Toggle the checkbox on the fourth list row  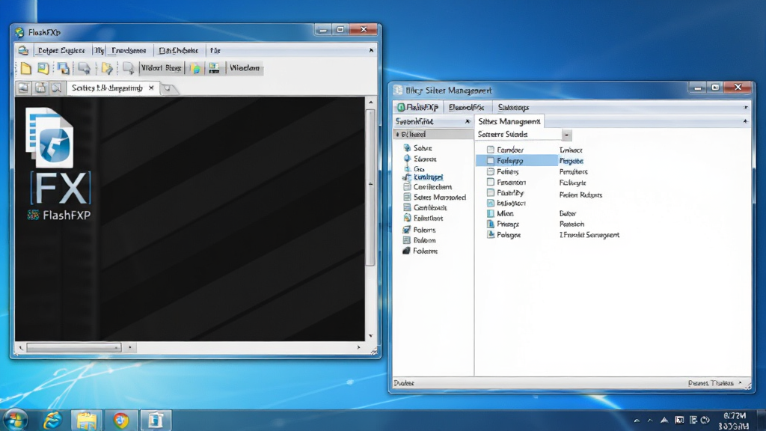491,182
